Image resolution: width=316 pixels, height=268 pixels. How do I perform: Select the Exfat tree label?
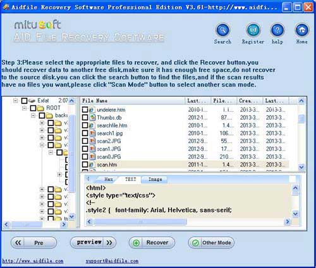click(x=43, y=101)
